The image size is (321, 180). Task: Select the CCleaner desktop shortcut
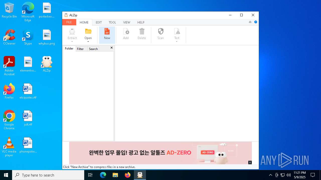pyautogui.click(x=9, y=37)
